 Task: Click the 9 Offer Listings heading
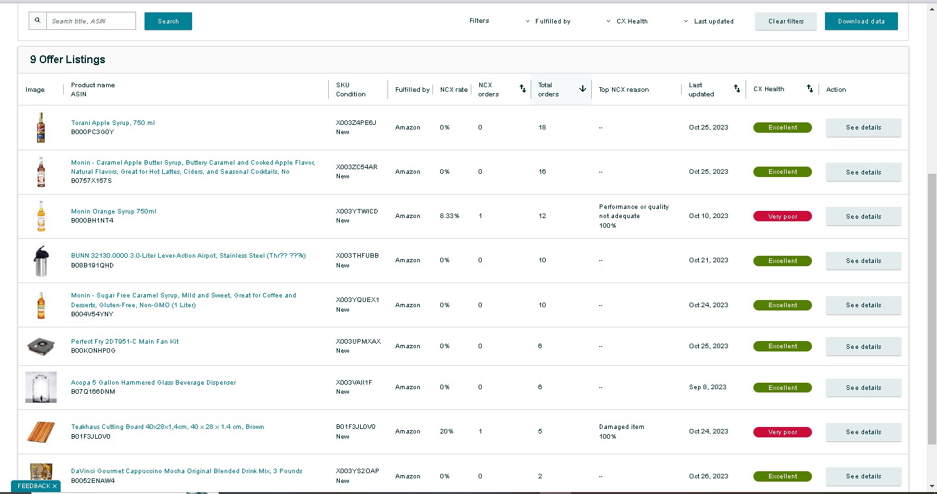click(68, 59)
